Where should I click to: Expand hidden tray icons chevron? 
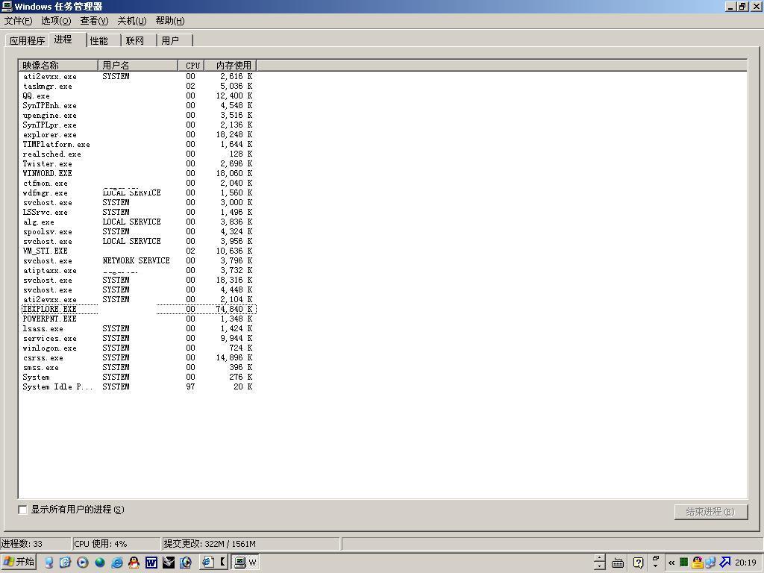click(x=671, y=563)
